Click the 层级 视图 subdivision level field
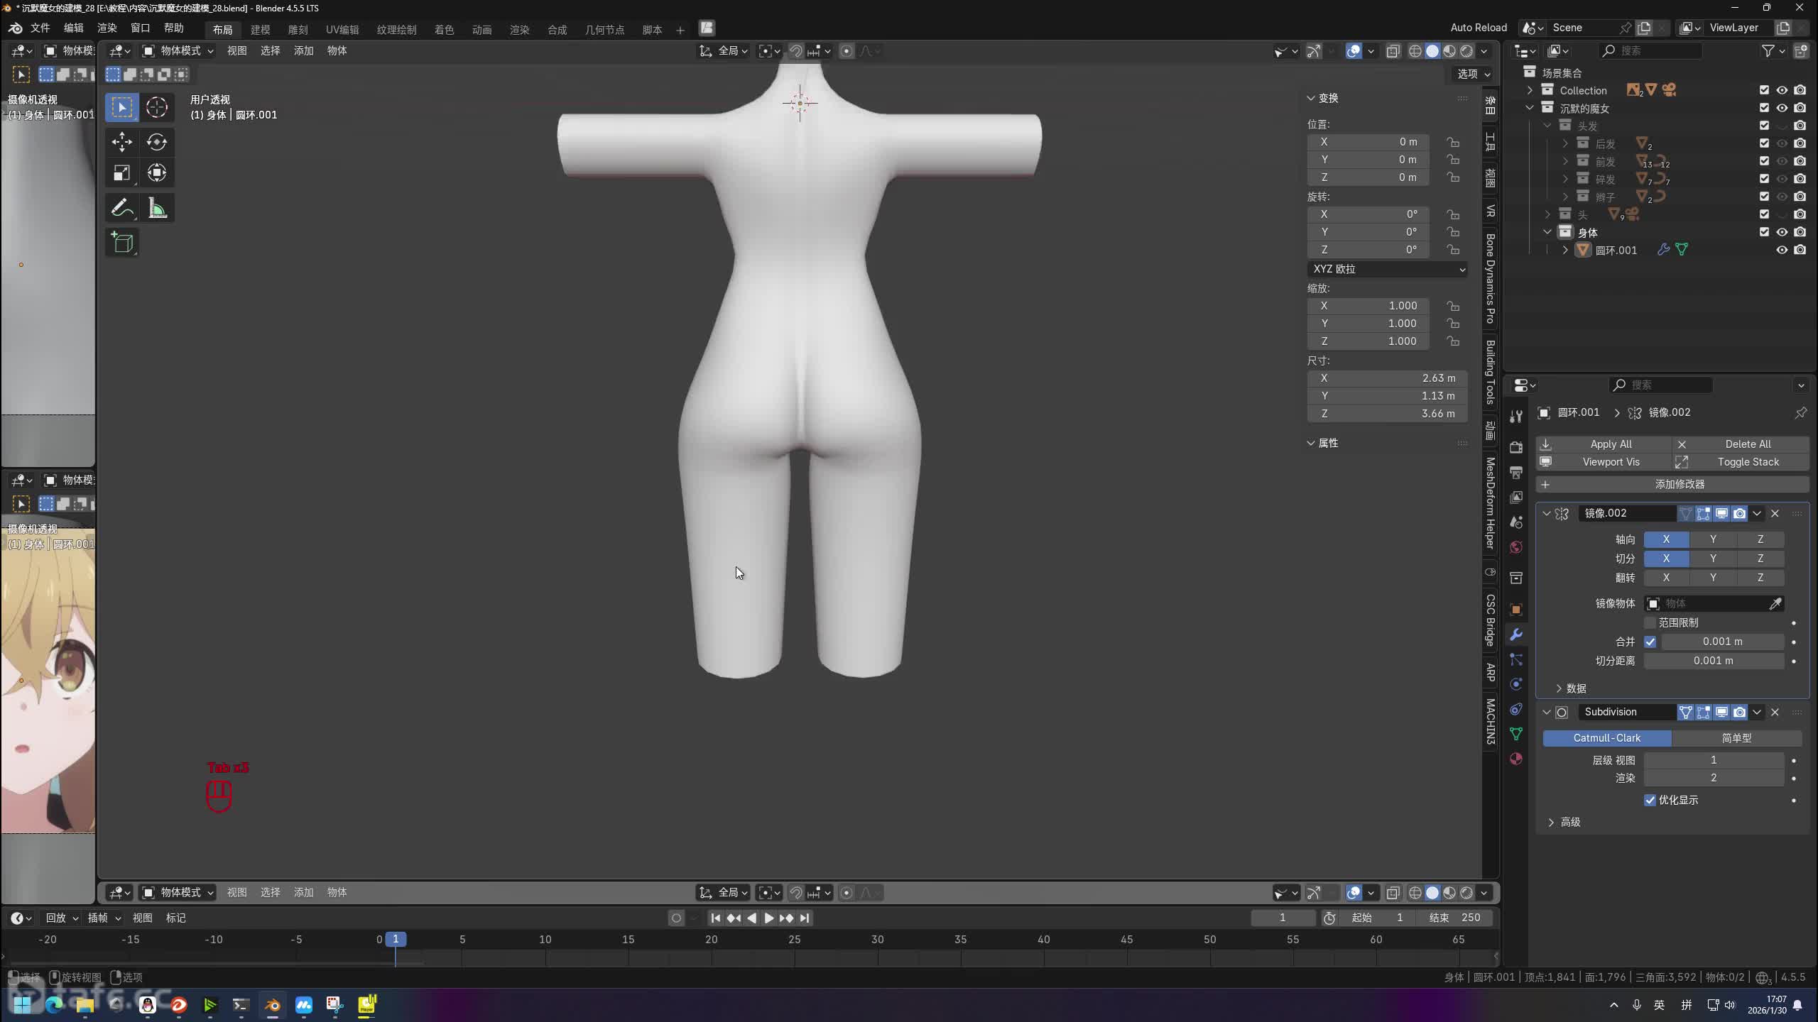This screenshot has height=1022, width=1818. (x=1712, y=760)
